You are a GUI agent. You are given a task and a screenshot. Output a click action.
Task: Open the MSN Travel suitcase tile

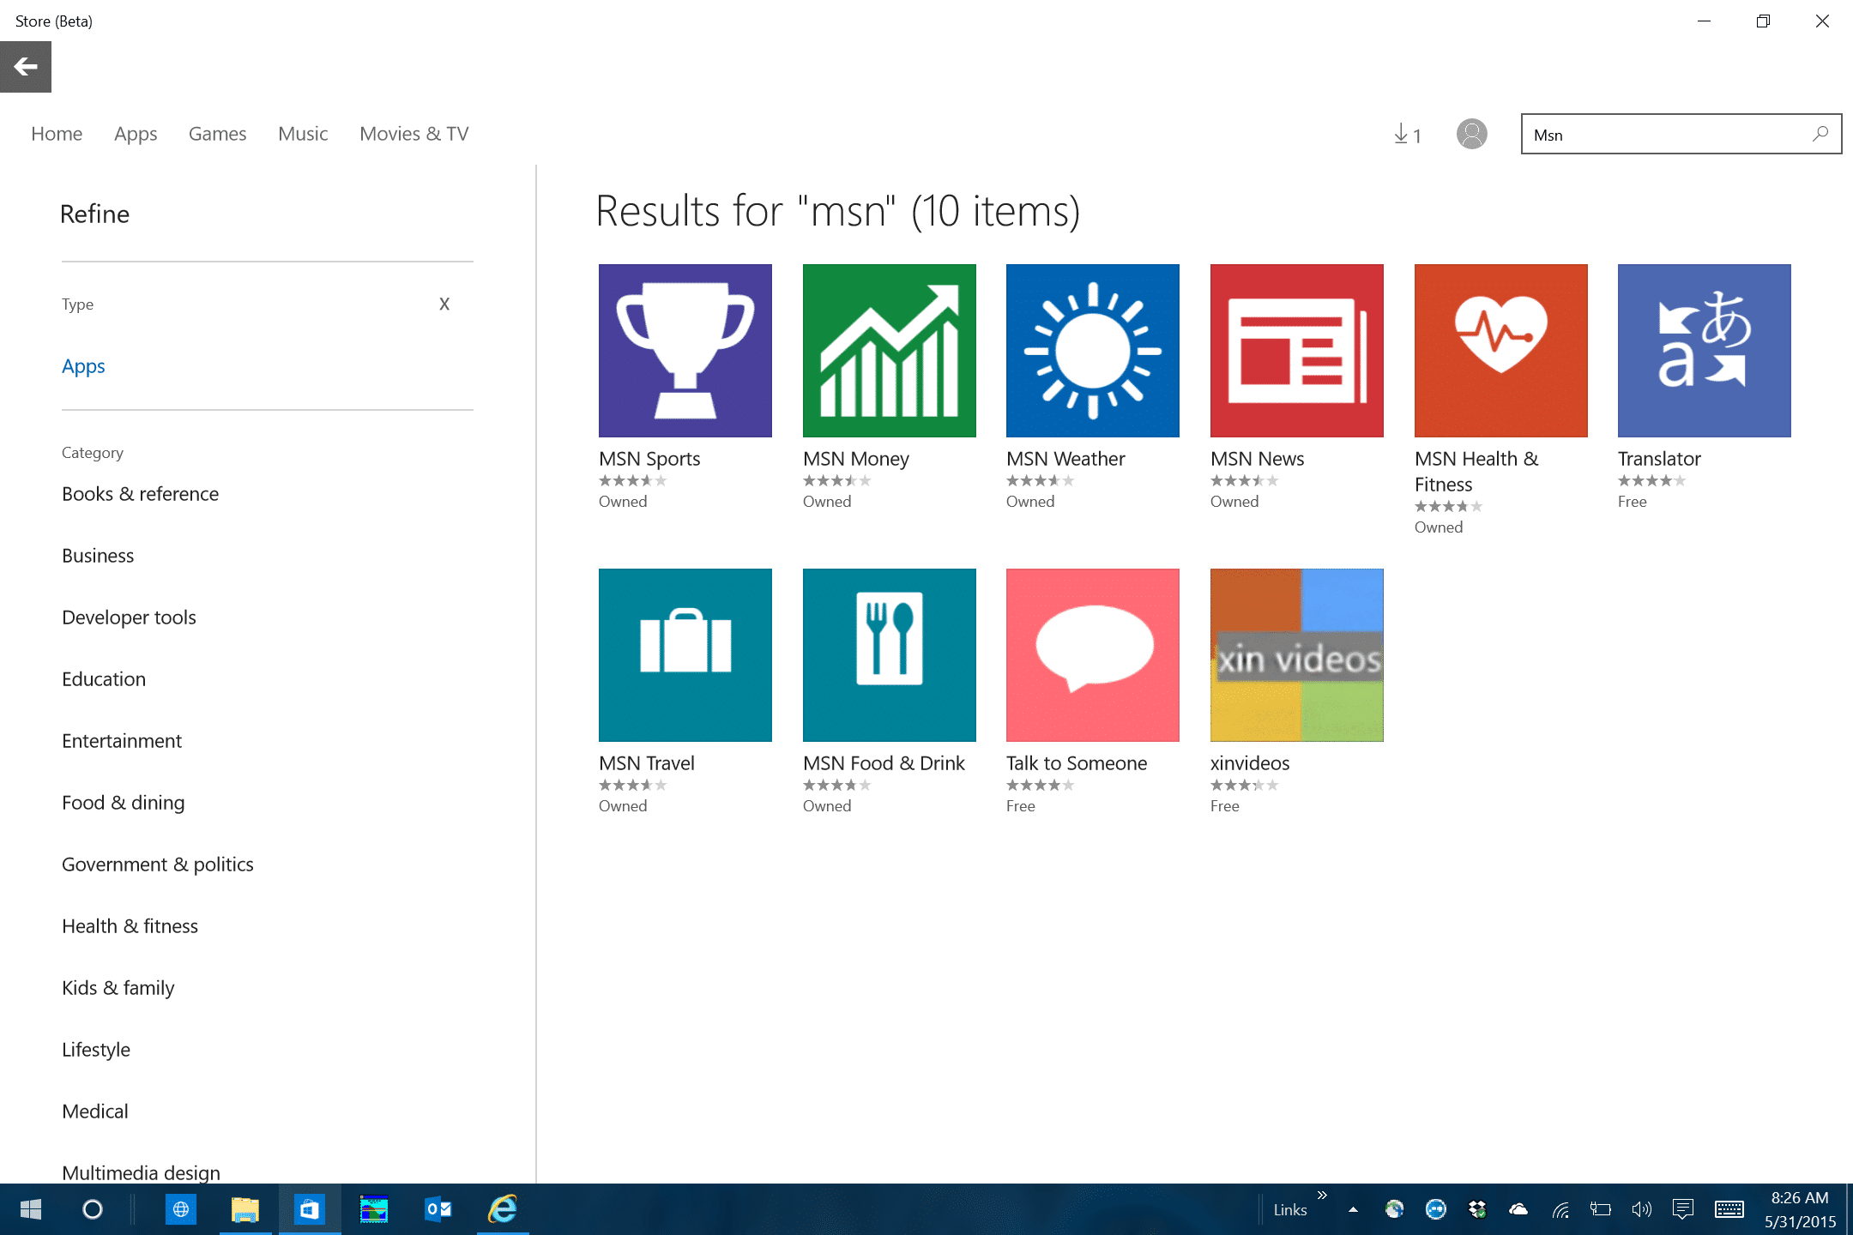[685, 655]
